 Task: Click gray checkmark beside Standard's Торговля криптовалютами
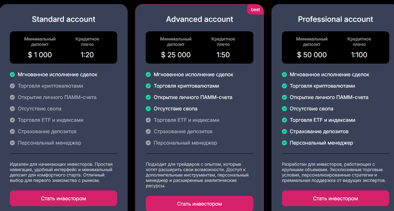[12, 86]
